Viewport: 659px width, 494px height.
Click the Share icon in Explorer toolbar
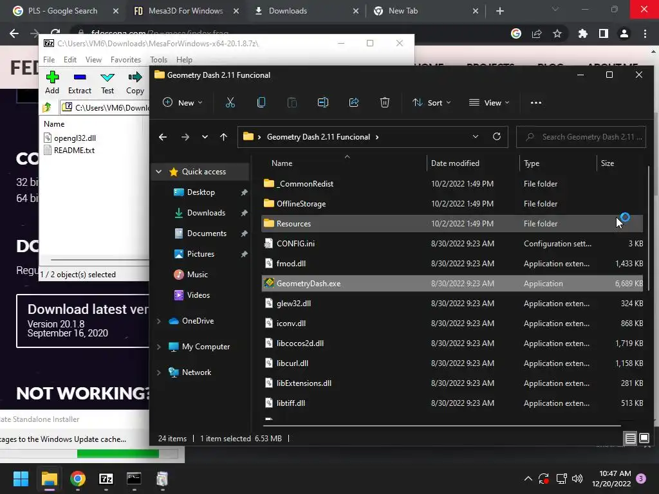pos(354,102)
